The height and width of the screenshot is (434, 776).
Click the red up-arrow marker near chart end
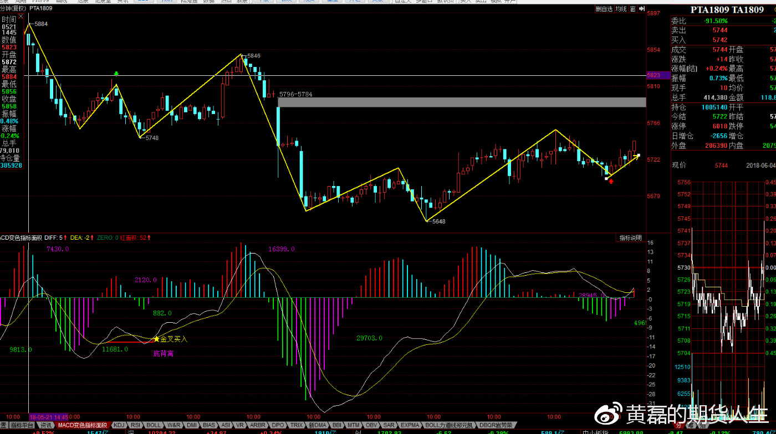[611, 181]
